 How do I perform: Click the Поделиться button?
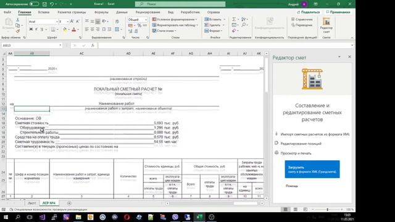coord(309,12)
